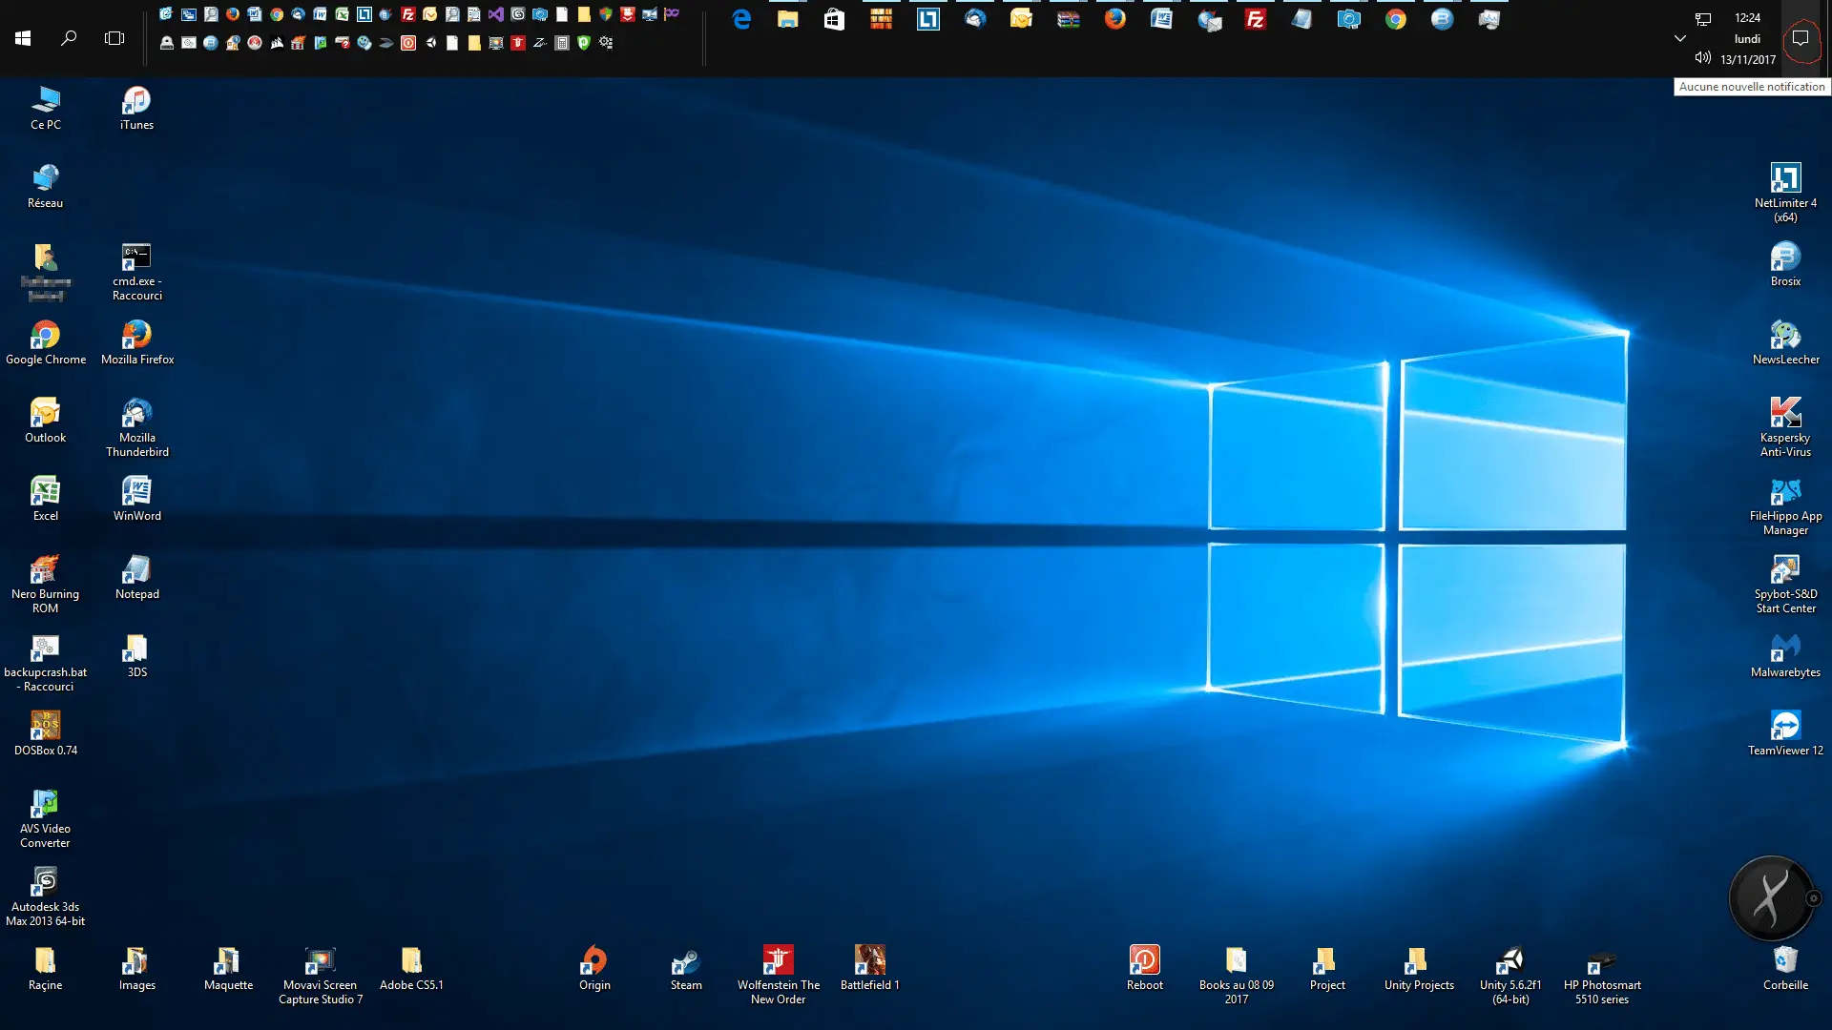Open the volume control in tray

click(x=1702, y=58)
